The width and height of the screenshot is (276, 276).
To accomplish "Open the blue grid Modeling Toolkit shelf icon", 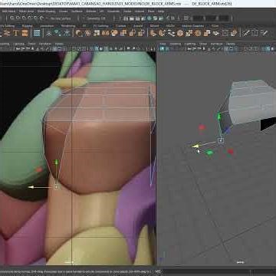I will 37,33.
